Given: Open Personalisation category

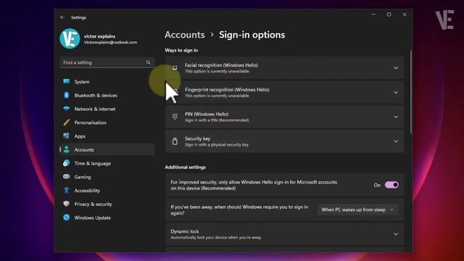Looking at the screenshot, I should pos(107,123).
